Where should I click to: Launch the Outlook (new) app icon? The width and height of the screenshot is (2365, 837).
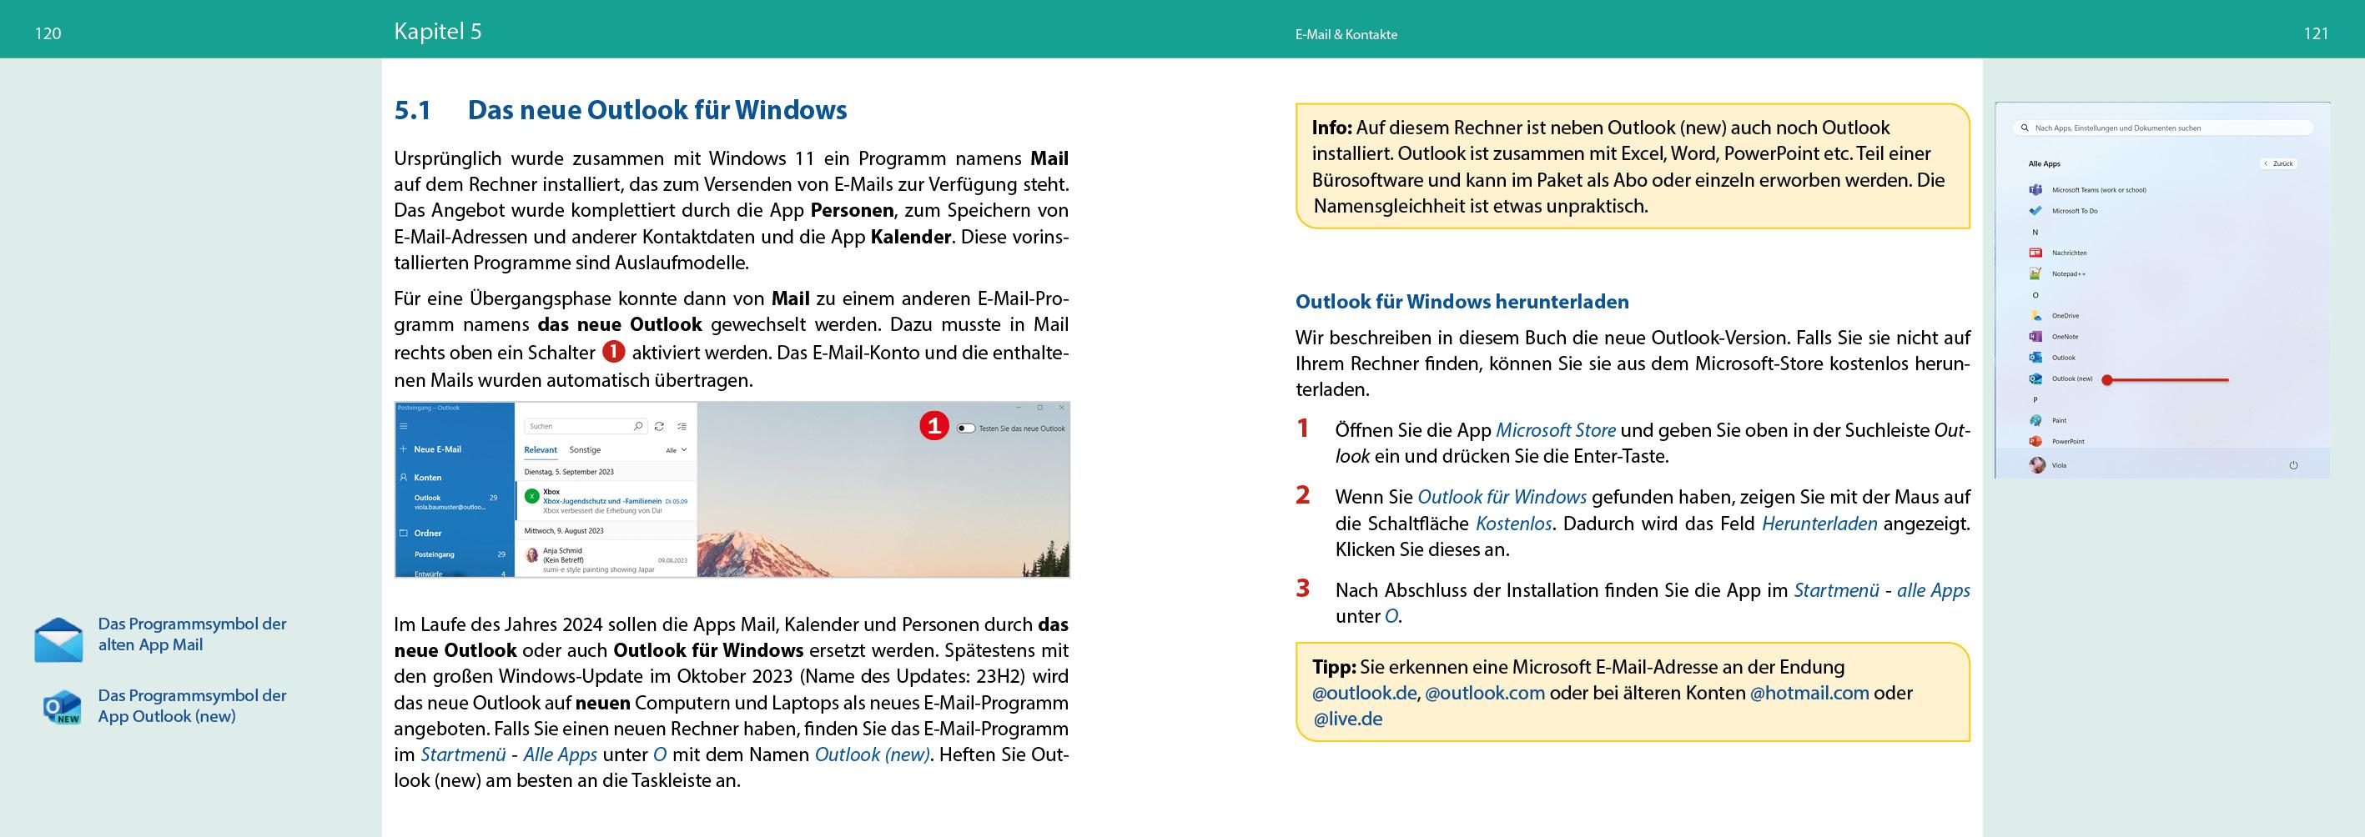tap(2035, 379)
